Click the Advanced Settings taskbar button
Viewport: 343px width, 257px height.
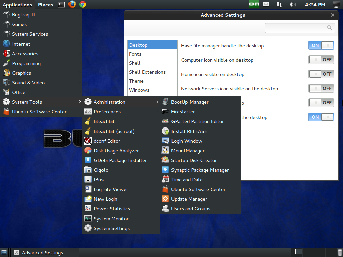46,253
